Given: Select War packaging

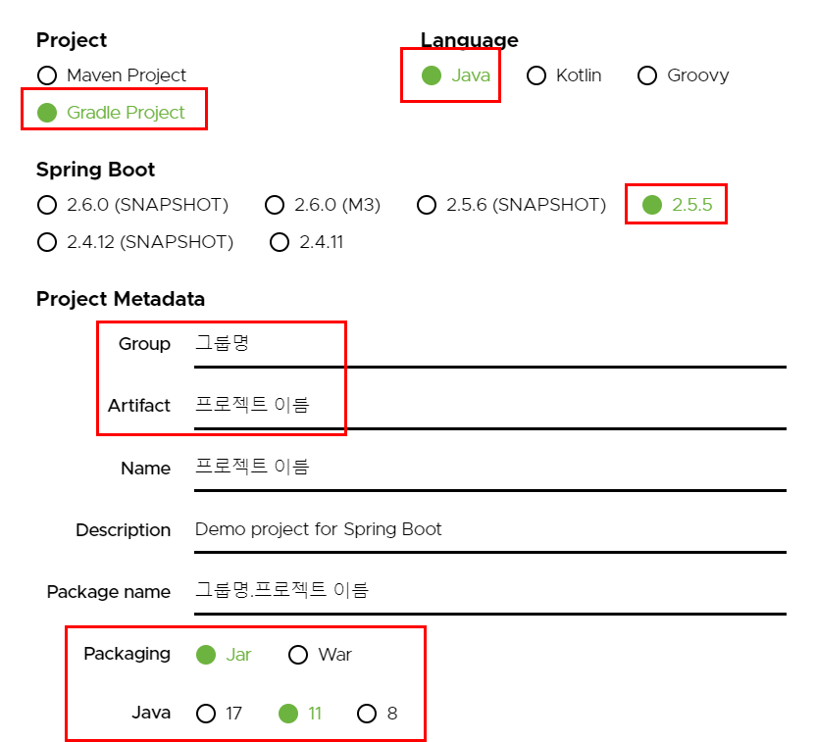Looking at the screenshot, I should [298, 654].
